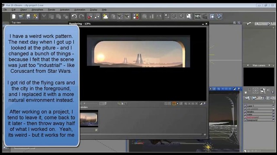This screenshot has width=277, height=155.
Task: Switch to previous camera with left arrow
Action: [x=248, y=65]
